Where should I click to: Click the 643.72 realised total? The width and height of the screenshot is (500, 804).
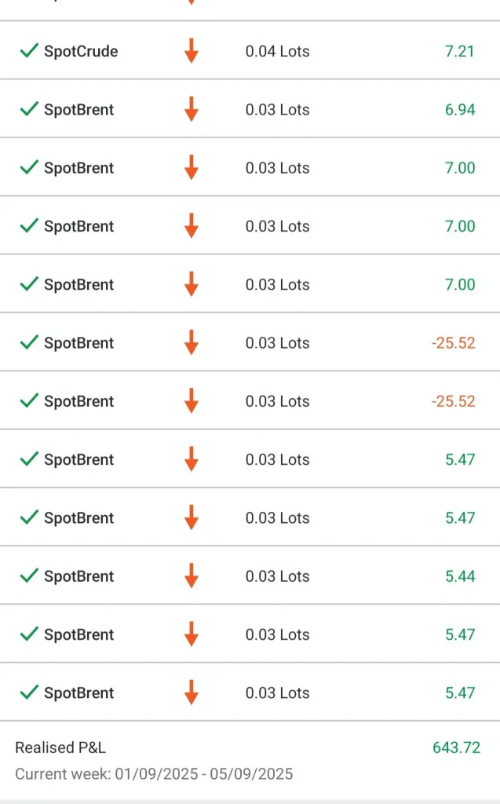456,747
